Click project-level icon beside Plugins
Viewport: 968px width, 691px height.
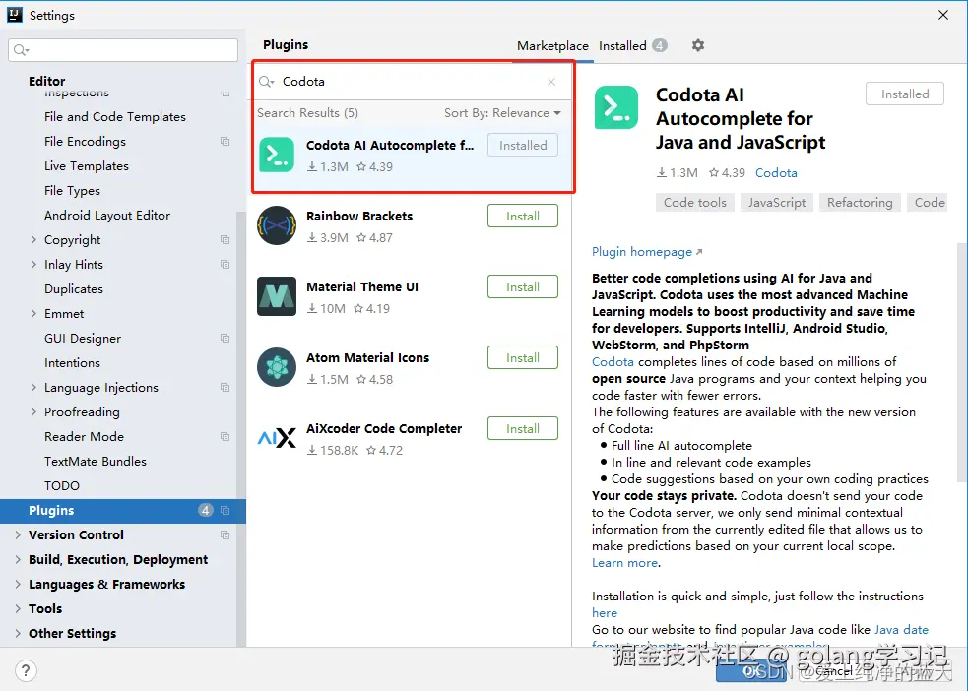tap(225, 510)
